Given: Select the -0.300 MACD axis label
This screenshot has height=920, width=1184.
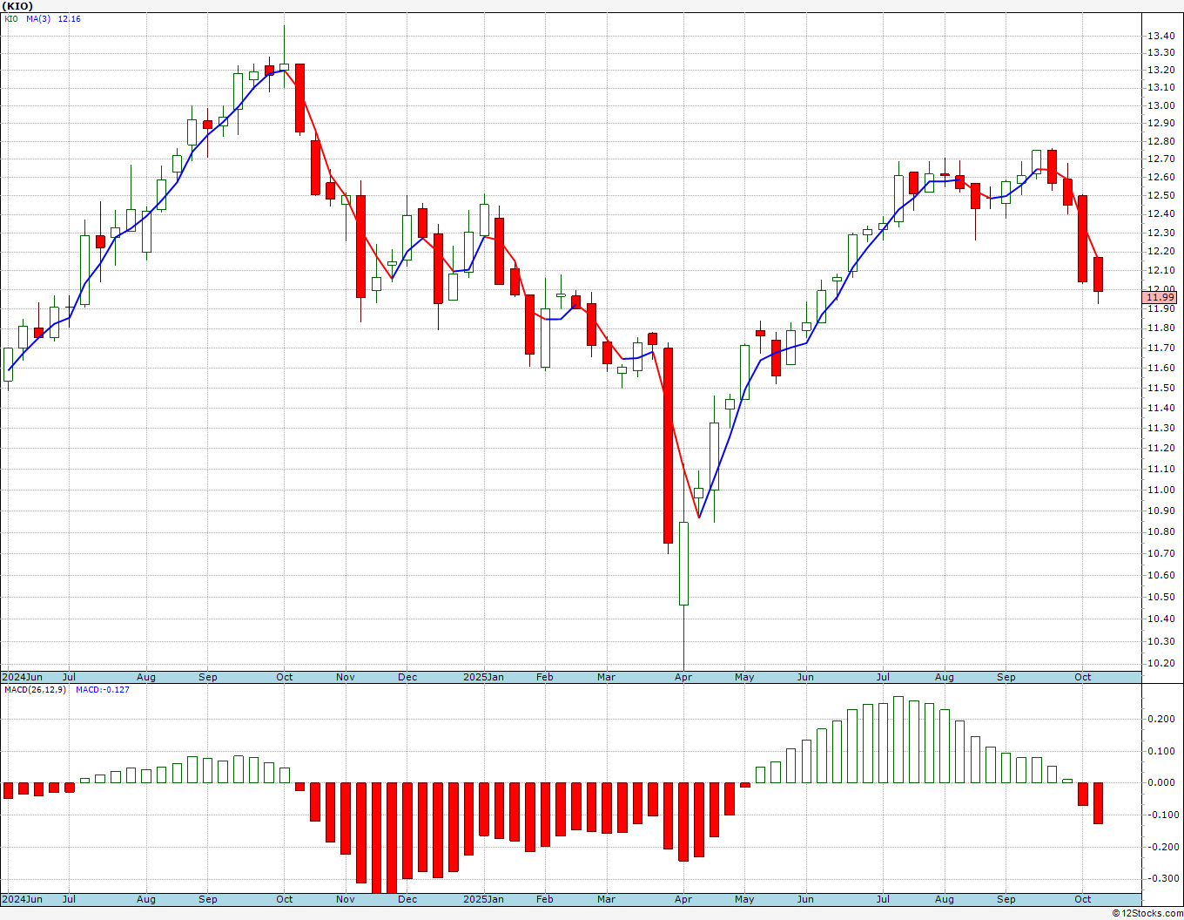Looking at the screenshot, I should click(x=1162, y=878).
